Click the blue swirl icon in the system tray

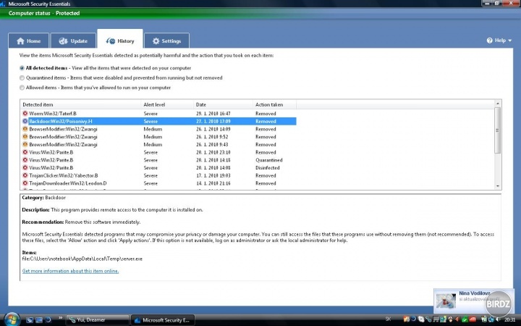(414, 319)
